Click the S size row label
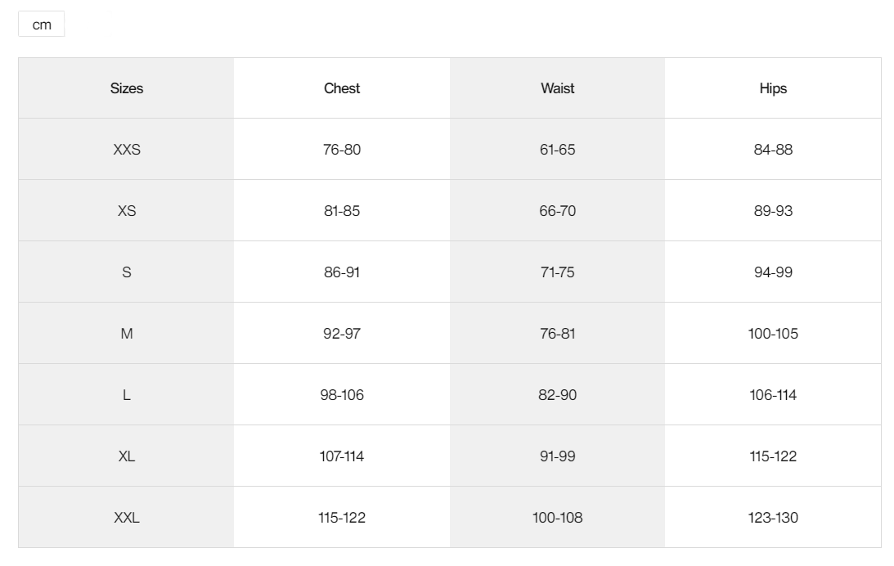894x566 pixels. tap(126, 272)
